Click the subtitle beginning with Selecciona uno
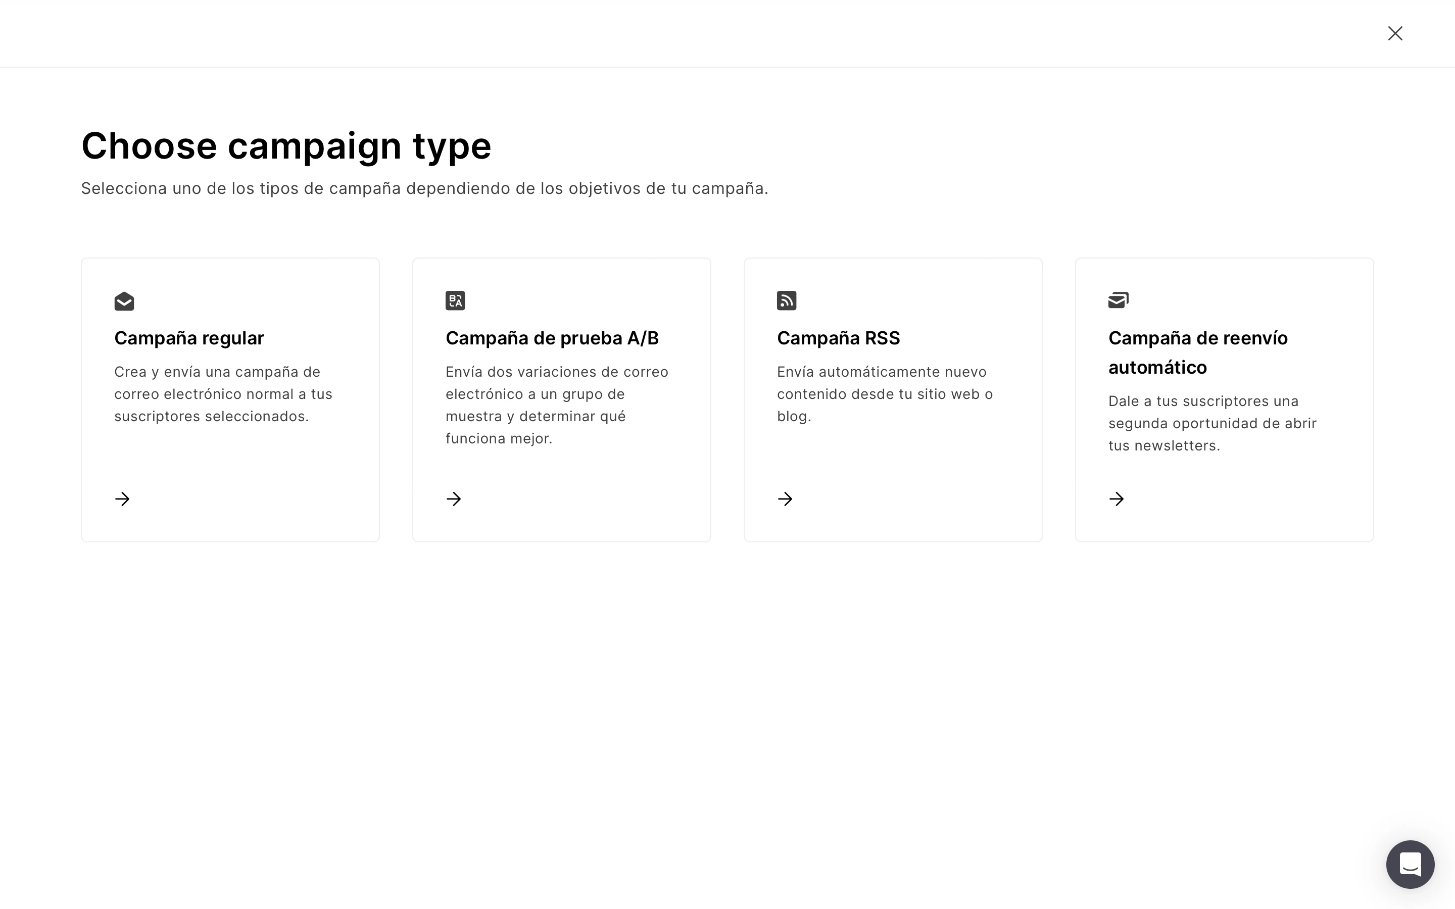The width and height of the screenshot is (1455, 909). click(x=424, y=189)
